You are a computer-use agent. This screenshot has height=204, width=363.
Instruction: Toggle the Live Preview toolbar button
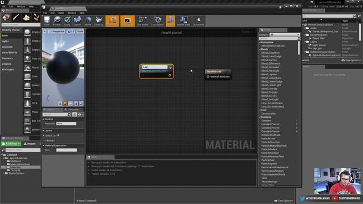[x=128, y=21]
